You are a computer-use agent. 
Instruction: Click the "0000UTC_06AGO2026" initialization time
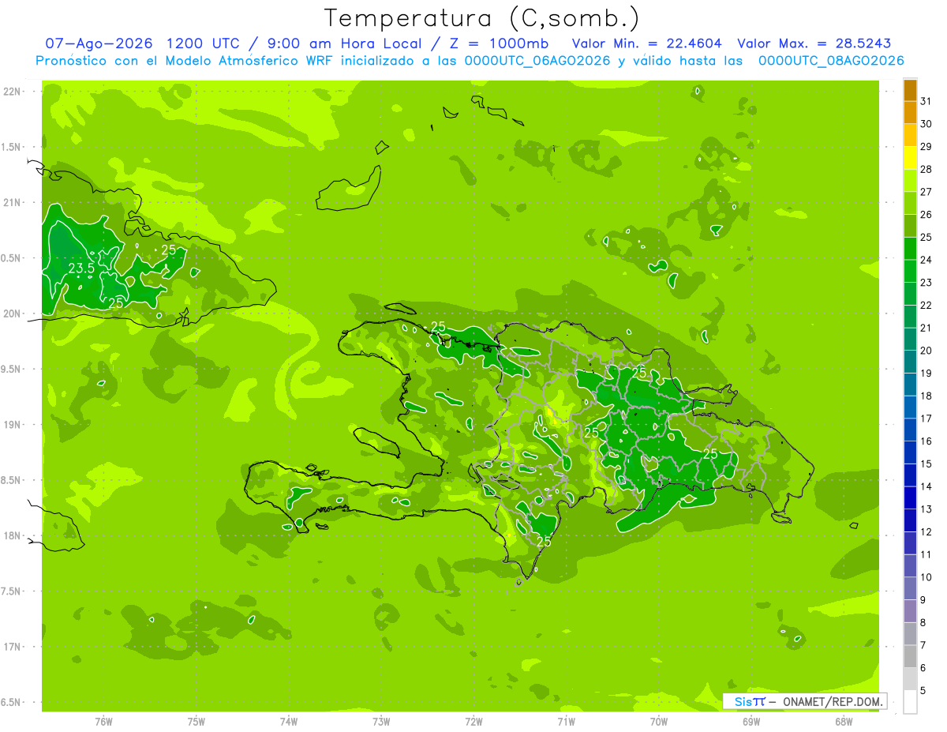pyautogui.click(x=536, y=61)
